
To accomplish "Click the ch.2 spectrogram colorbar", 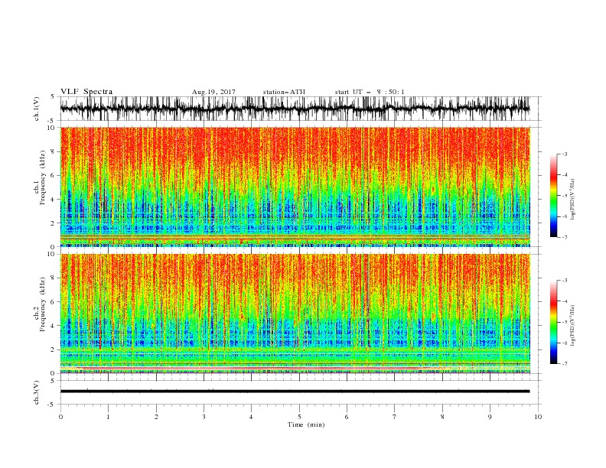I will point(553,322).
